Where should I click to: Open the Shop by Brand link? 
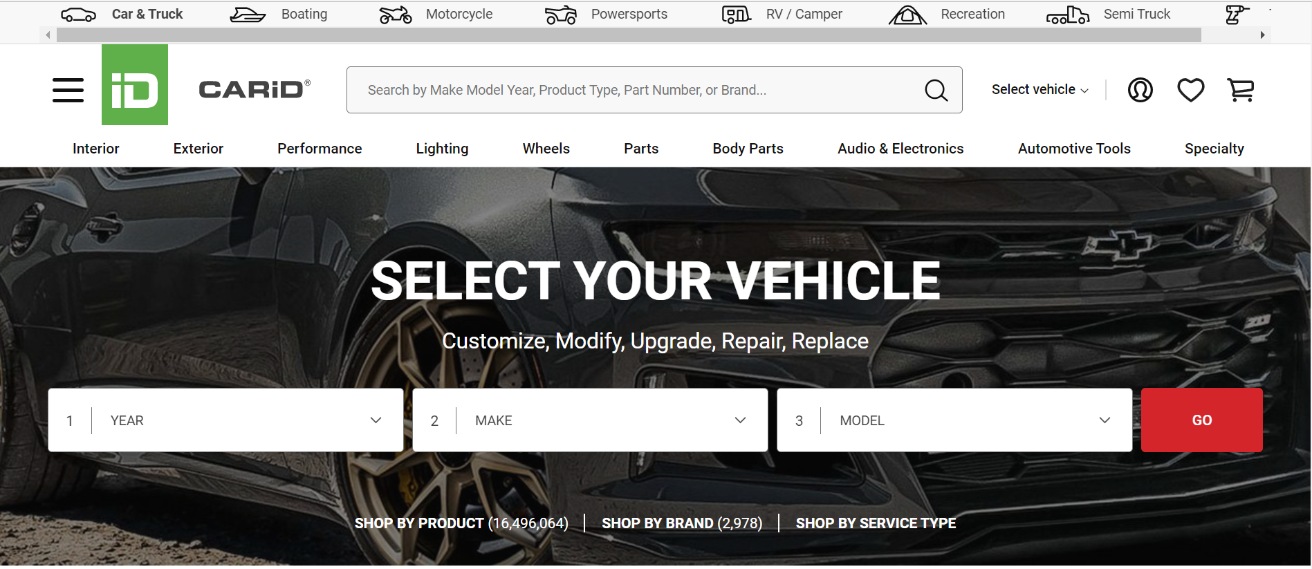pyautogui.click(x=682, y=523)
